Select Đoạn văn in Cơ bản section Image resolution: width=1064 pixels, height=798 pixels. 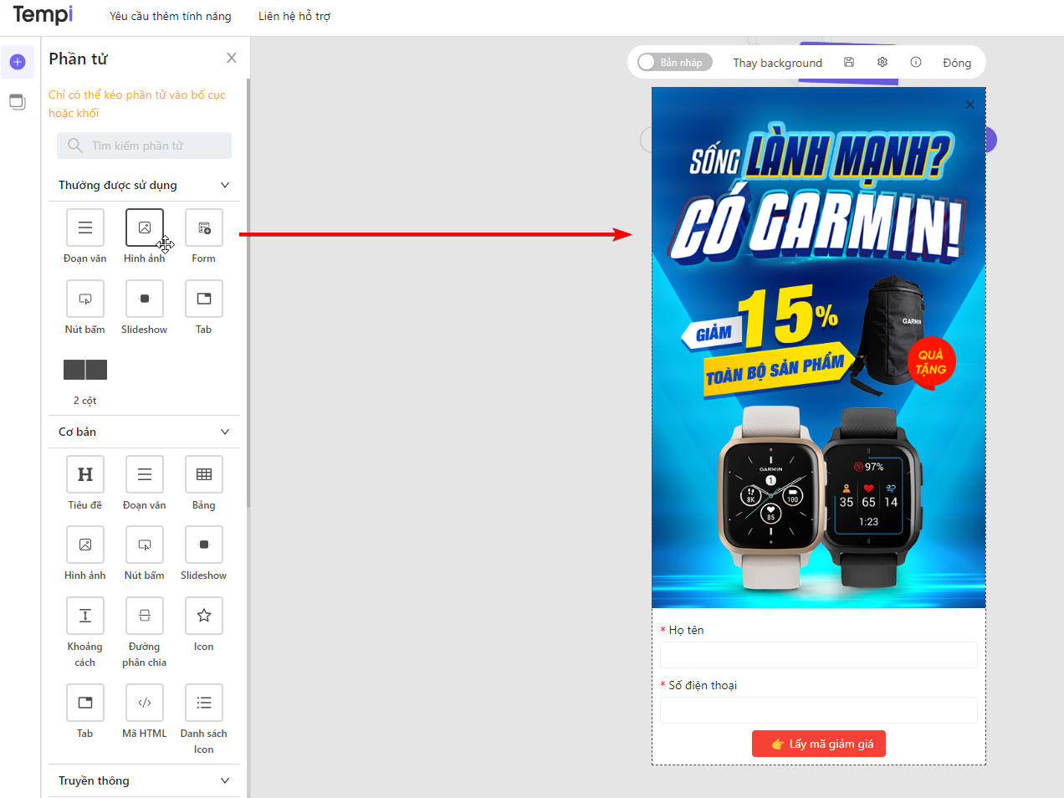click(145, 474)
